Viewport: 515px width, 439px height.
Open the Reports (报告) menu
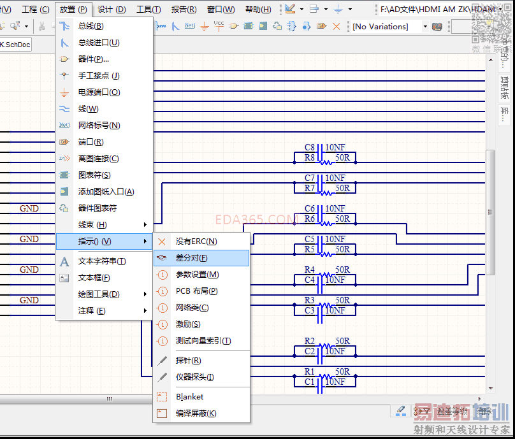[x=184, y=10]
